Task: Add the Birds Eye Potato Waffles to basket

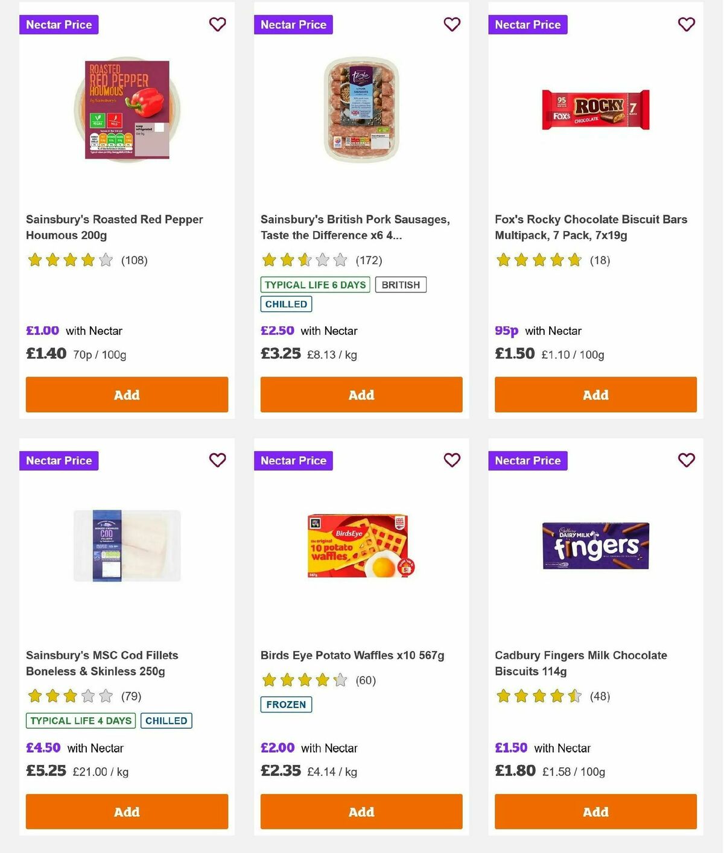Action: pos(361,811)
